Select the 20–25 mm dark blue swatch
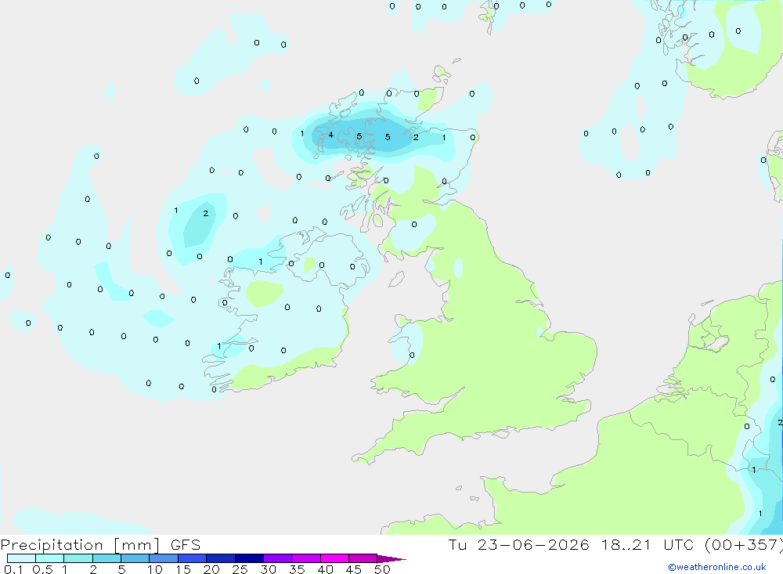 coord(221,558)
